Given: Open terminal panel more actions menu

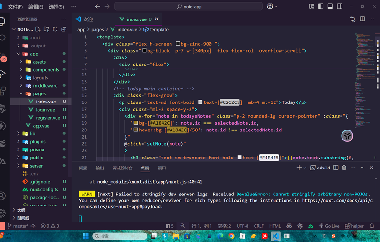Looking at the screenshot, I should coord(353,168).
